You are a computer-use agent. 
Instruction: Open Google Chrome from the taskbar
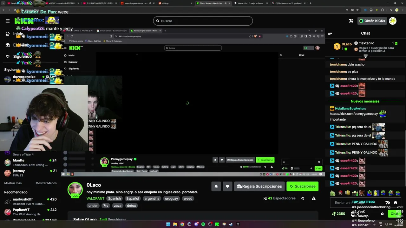pyautogui.click(x=182, y=224)
